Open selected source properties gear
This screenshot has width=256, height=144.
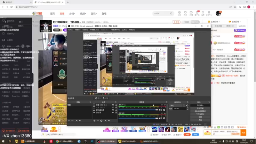[x=101, y=121]
